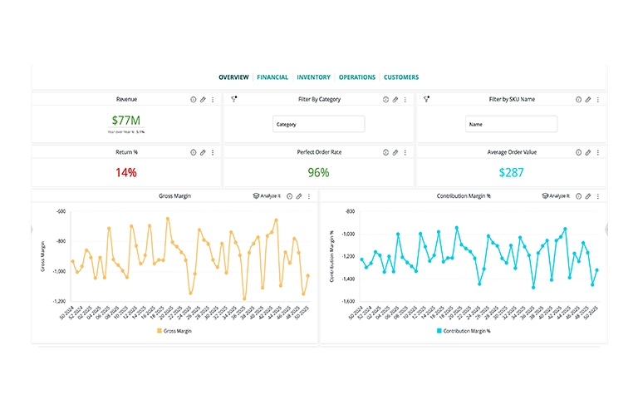Switch to the Financial tab
The width and height of the screenshot is (638, 410).
tap(272, 77)
